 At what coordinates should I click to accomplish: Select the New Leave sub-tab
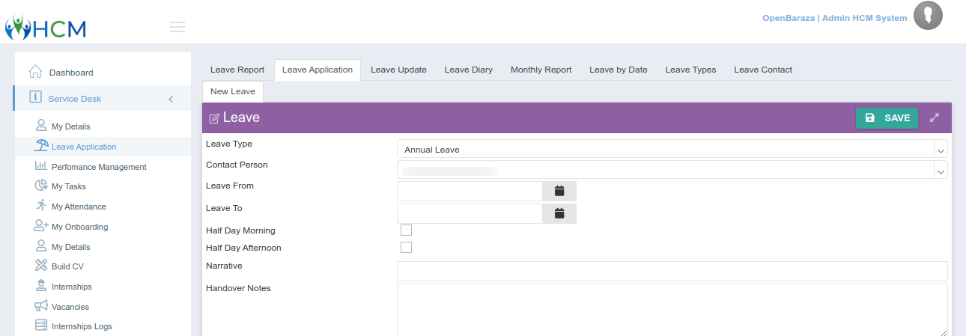233,91
